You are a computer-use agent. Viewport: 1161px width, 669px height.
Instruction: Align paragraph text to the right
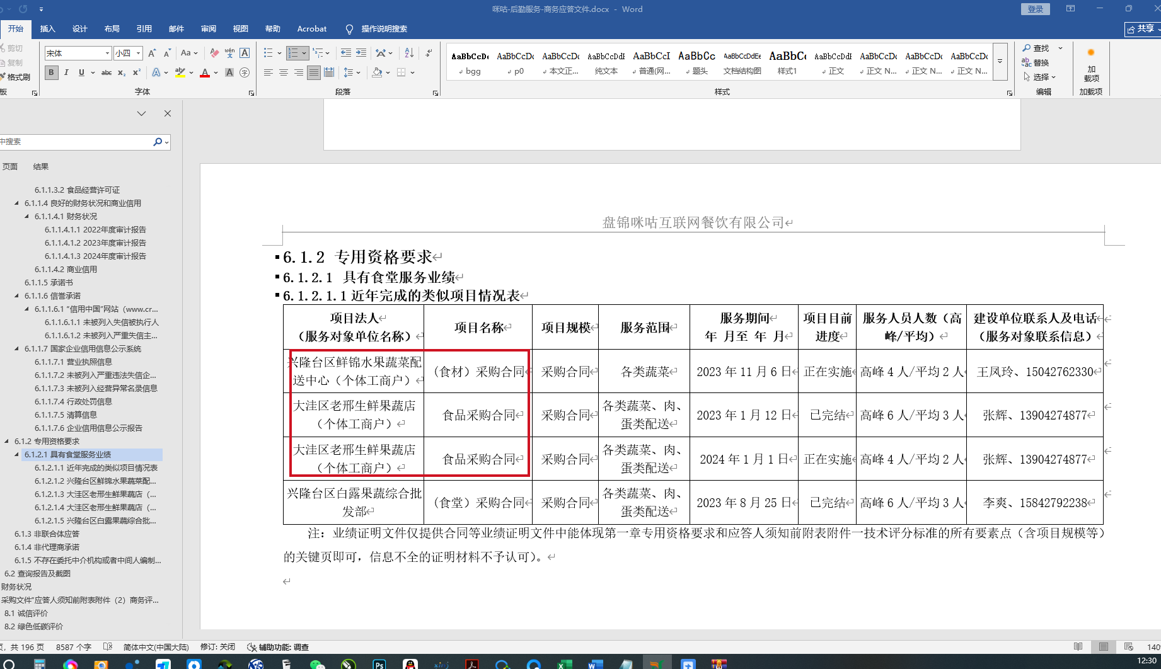coord(299,73)
